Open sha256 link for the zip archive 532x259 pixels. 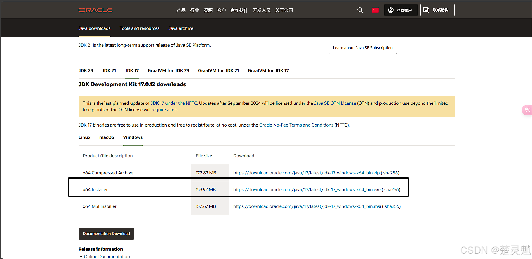pos(390,173)
